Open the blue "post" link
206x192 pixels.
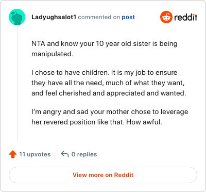(x=128, y=17)
